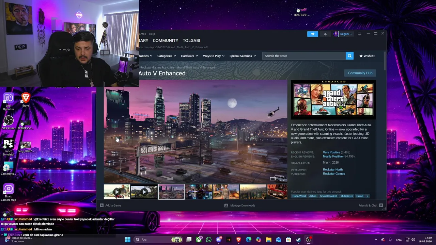Click the main city skyline screenshot
The width and height of the screenshot is (436, 245).
(x=196, y=132)
